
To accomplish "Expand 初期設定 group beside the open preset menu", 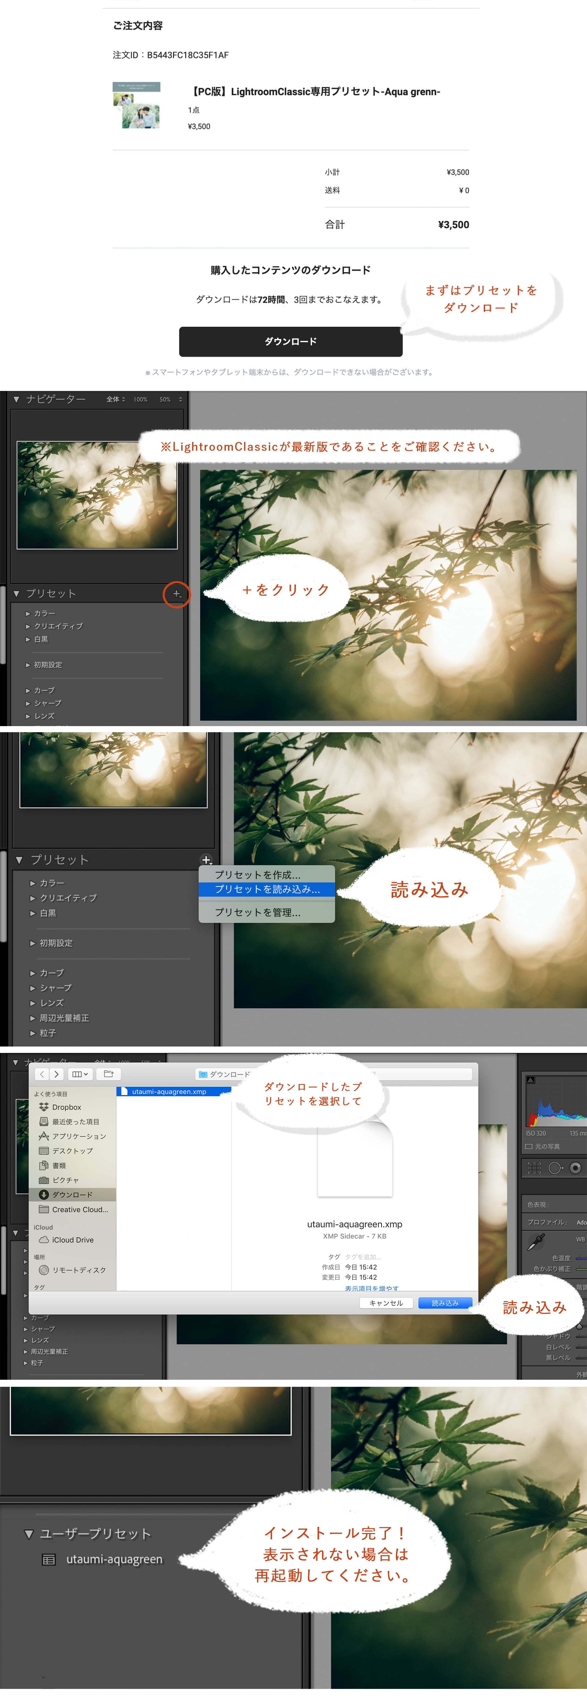I will [32, 943].
